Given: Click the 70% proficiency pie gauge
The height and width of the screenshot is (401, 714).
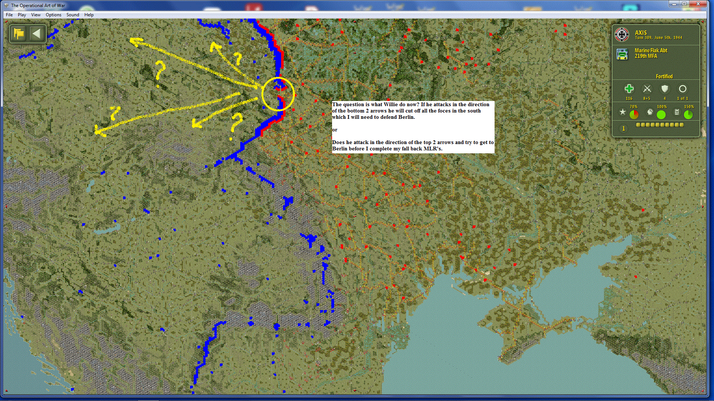Looking at the screenshot, I should point(634,115).
